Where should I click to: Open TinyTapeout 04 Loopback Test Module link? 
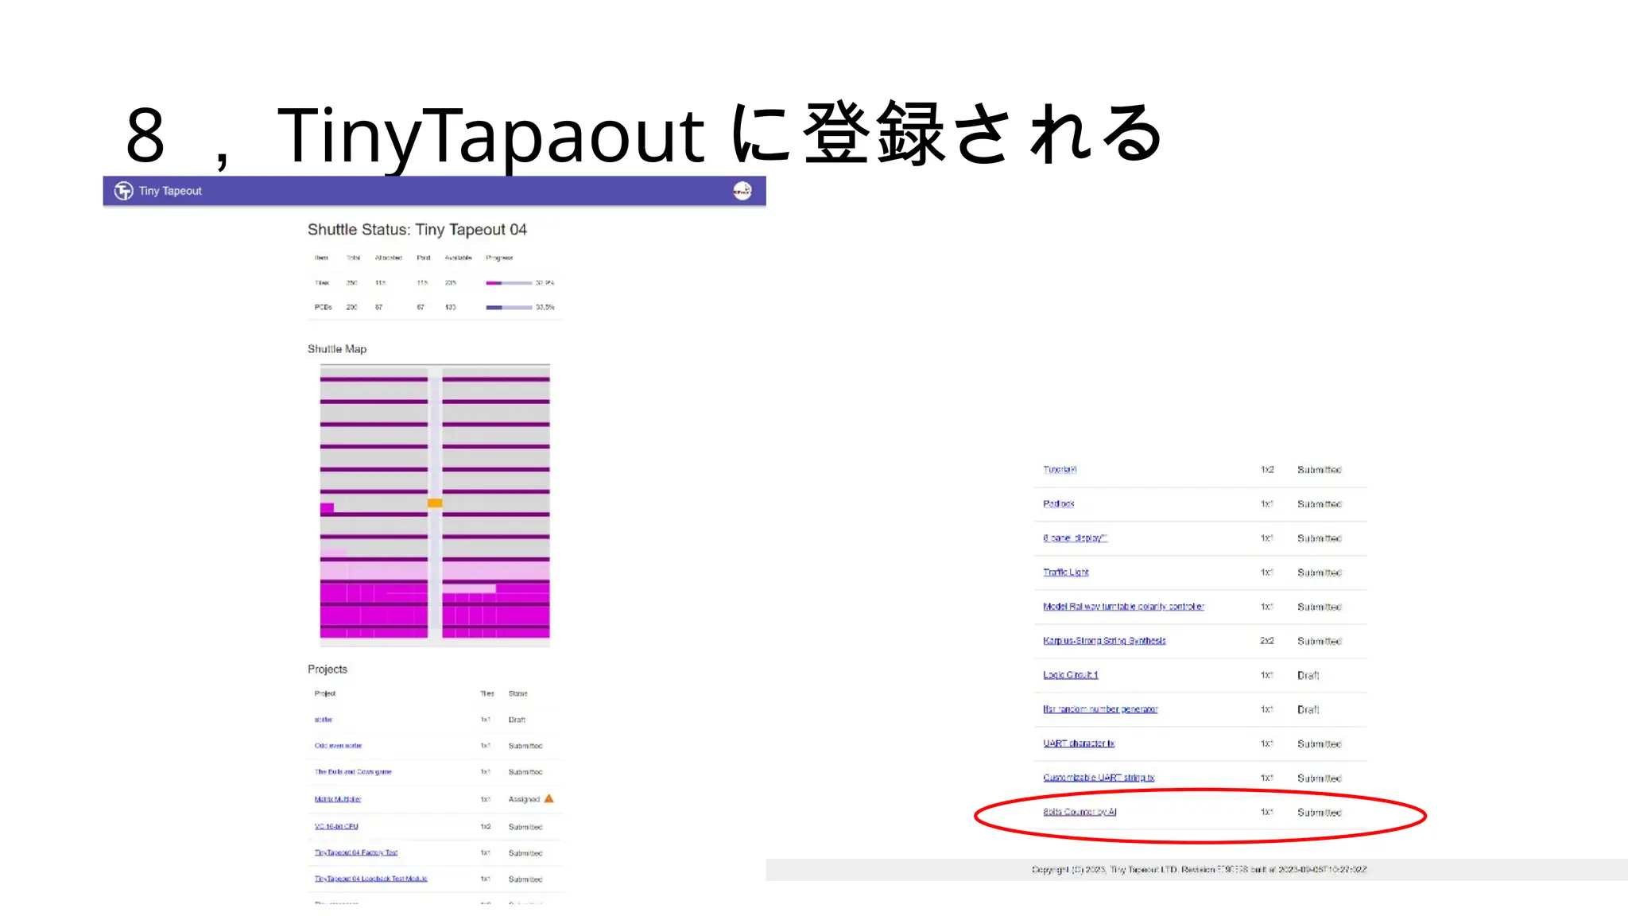coord(370,879)
